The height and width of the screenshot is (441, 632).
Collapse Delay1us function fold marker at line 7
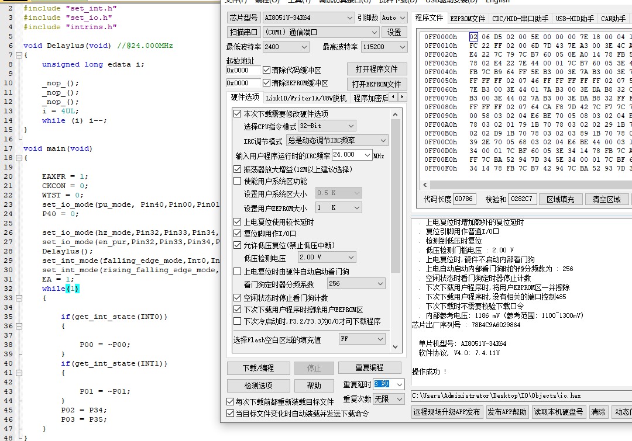click(x=19, y=55)
